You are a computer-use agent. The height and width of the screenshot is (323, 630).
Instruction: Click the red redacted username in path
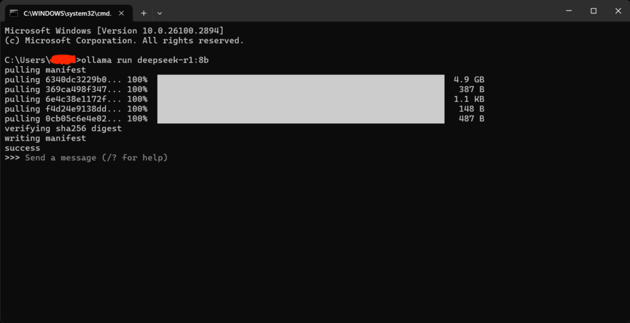[x=62, y=60]
